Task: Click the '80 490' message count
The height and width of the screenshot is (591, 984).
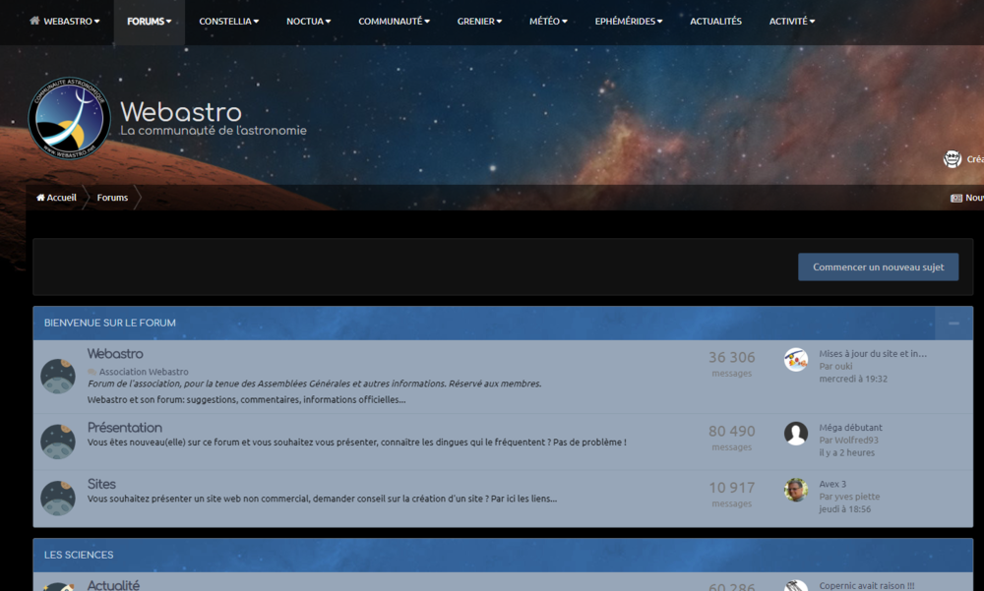Action: point(732,432)
